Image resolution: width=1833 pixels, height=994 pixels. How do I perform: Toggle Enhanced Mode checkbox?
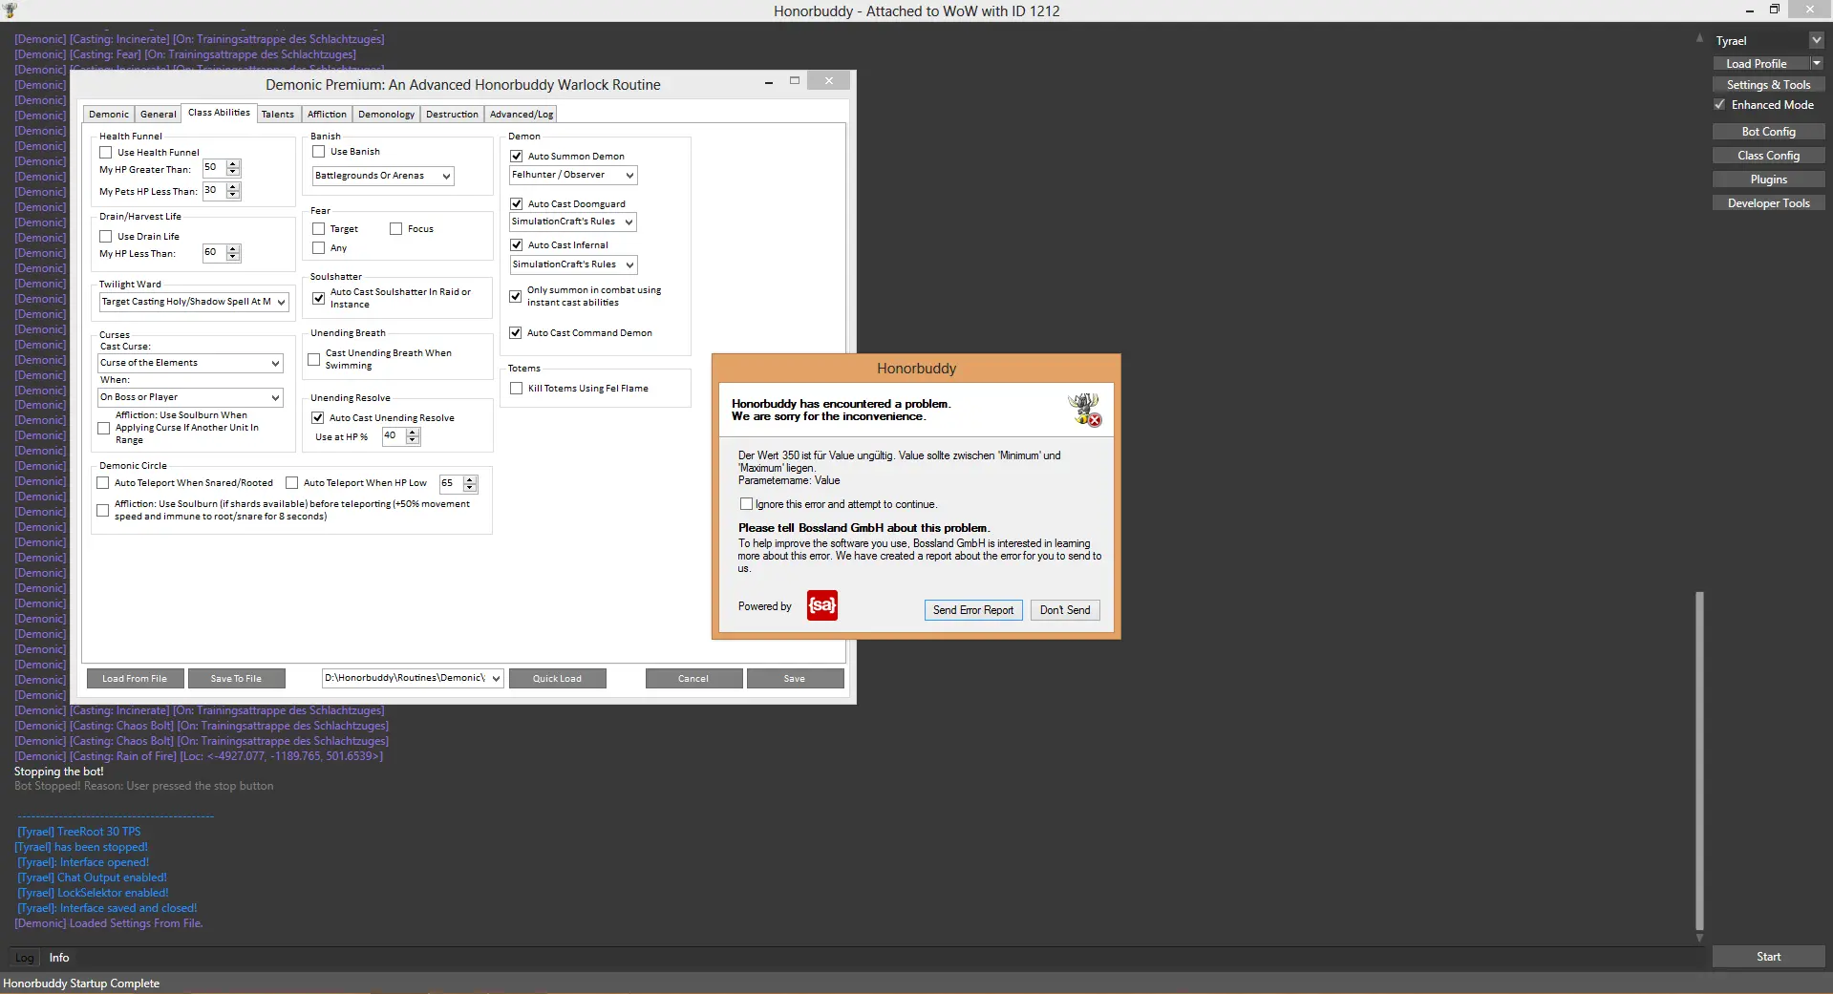click(x=1720, y=105)
